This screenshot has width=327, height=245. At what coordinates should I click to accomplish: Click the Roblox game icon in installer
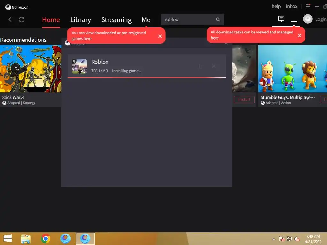click(79, 66)
